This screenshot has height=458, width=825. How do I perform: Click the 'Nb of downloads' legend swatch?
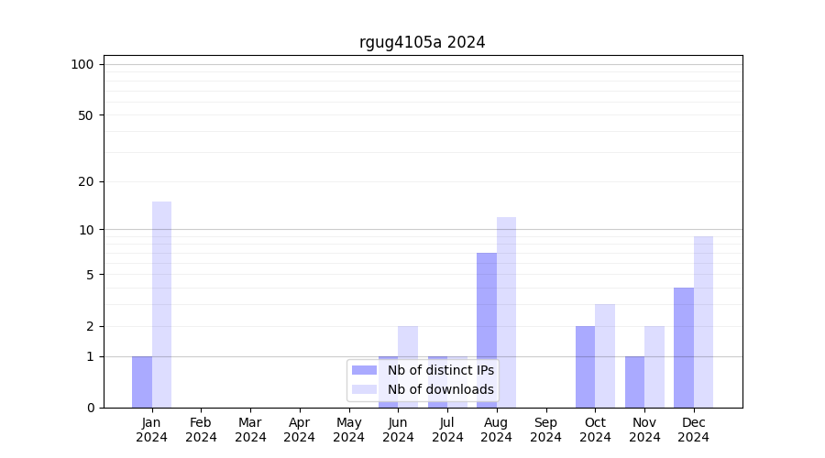click(365, 389)
